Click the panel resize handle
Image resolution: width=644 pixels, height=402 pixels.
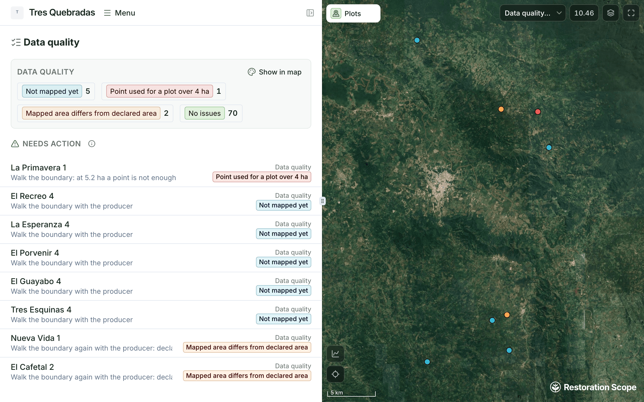click(322, 201)
